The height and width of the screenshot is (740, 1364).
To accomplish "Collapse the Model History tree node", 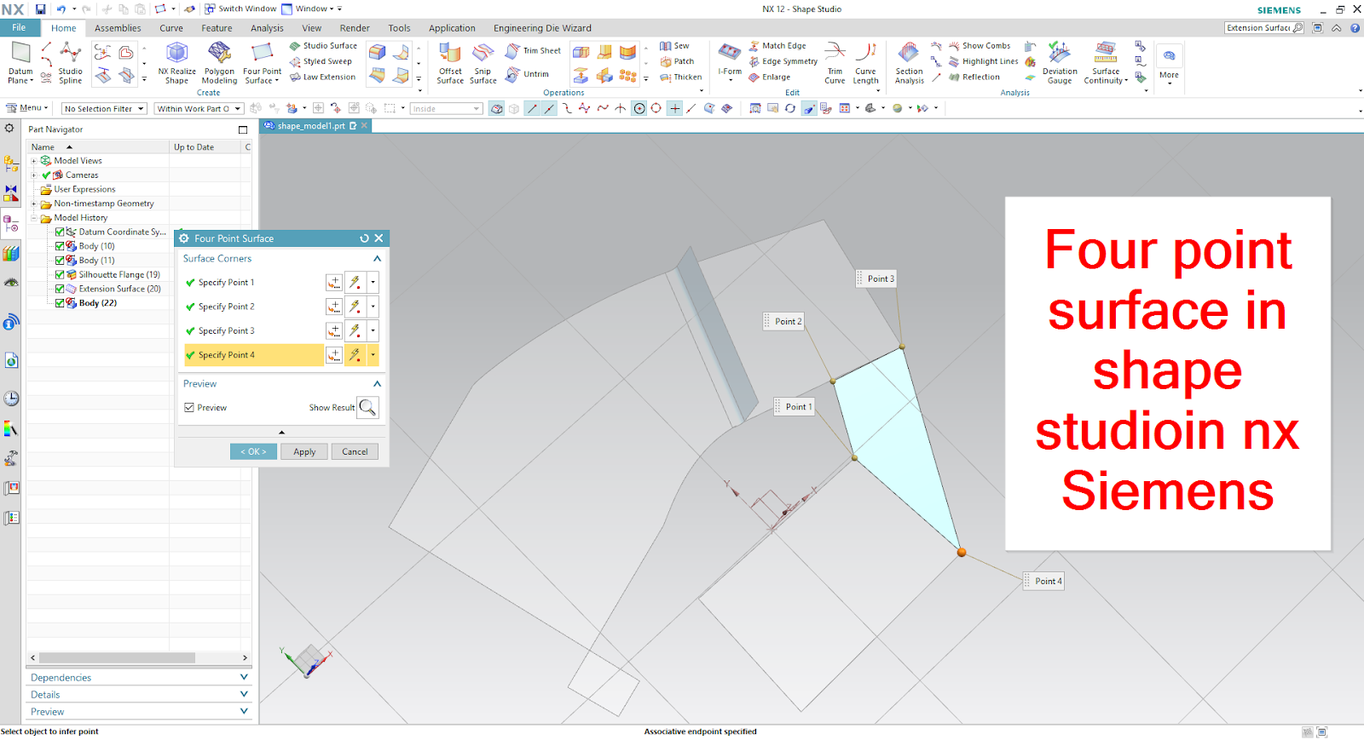I will 34,218.
